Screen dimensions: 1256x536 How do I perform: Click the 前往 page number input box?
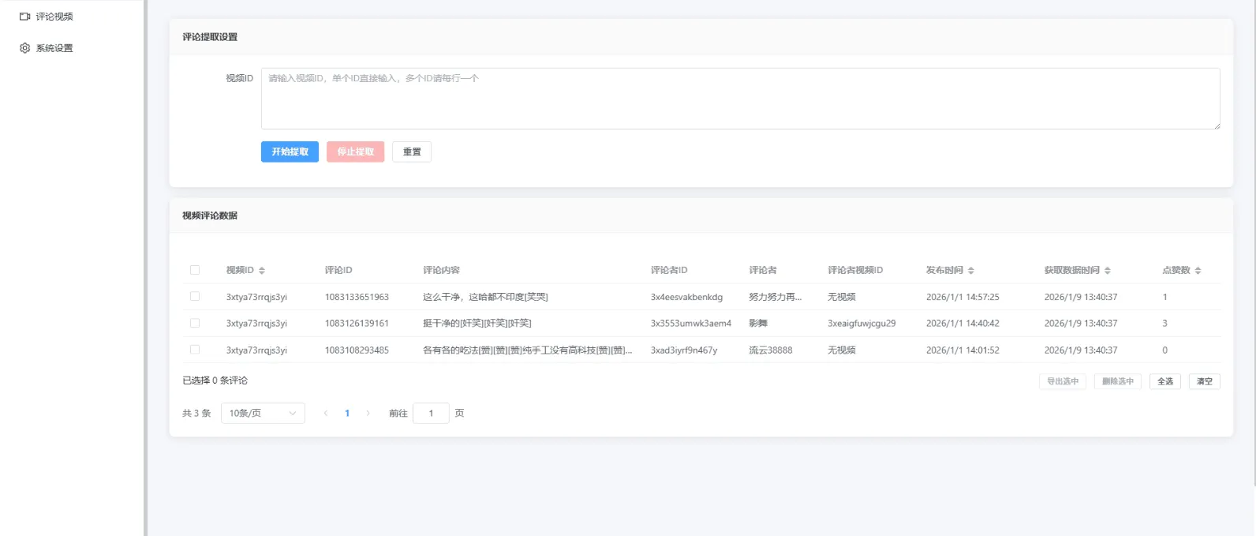[x=431, y=414]
